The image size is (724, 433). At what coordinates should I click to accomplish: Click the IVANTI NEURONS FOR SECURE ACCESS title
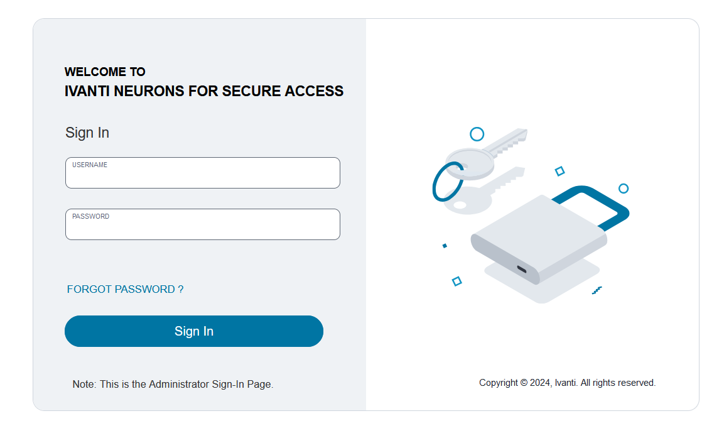coord(204,91)
